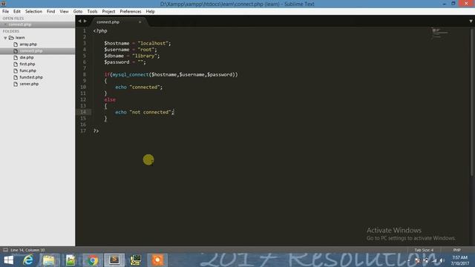Click the first.php file icon

tap(16, 65)
